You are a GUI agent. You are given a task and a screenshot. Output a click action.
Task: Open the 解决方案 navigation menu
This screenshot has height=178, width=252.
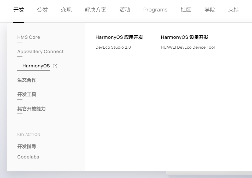pyautogui.click(x=96, y=10)
